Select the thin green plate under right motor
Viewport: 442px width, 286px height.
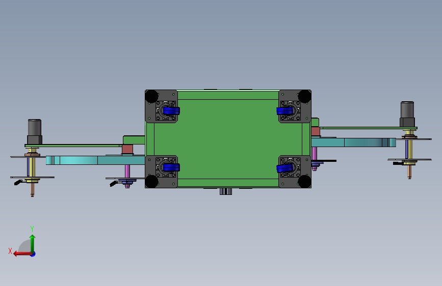point(369,128)
